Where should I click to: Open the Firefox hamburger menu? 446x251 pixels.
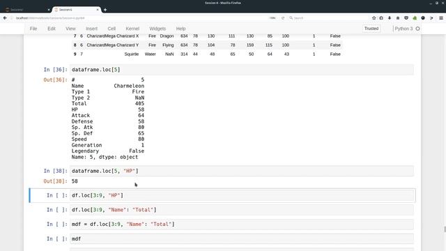[441, 18]
